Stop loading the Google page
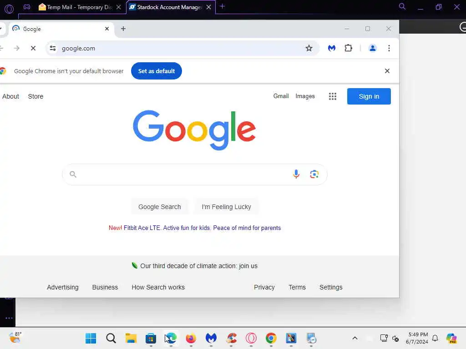 tap(33, 48)
